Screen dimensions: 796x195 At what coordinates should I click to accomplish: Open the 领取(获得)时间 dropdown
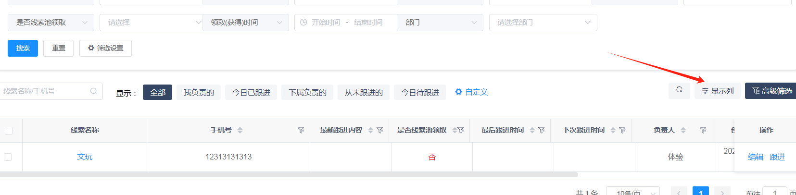tap(246, 23)
